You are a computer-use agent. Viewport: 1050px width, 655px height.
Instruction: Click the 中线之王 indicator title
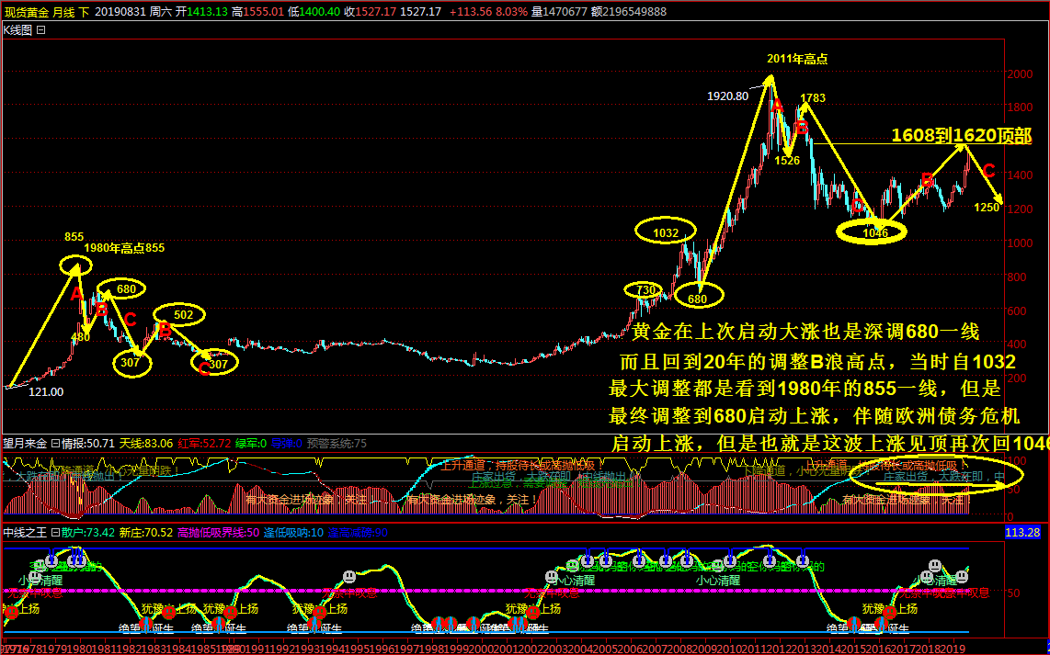pos(25,532)
